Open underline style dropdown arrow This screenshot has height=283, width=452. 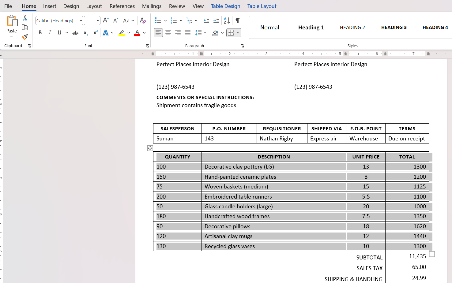click(67, 33)
